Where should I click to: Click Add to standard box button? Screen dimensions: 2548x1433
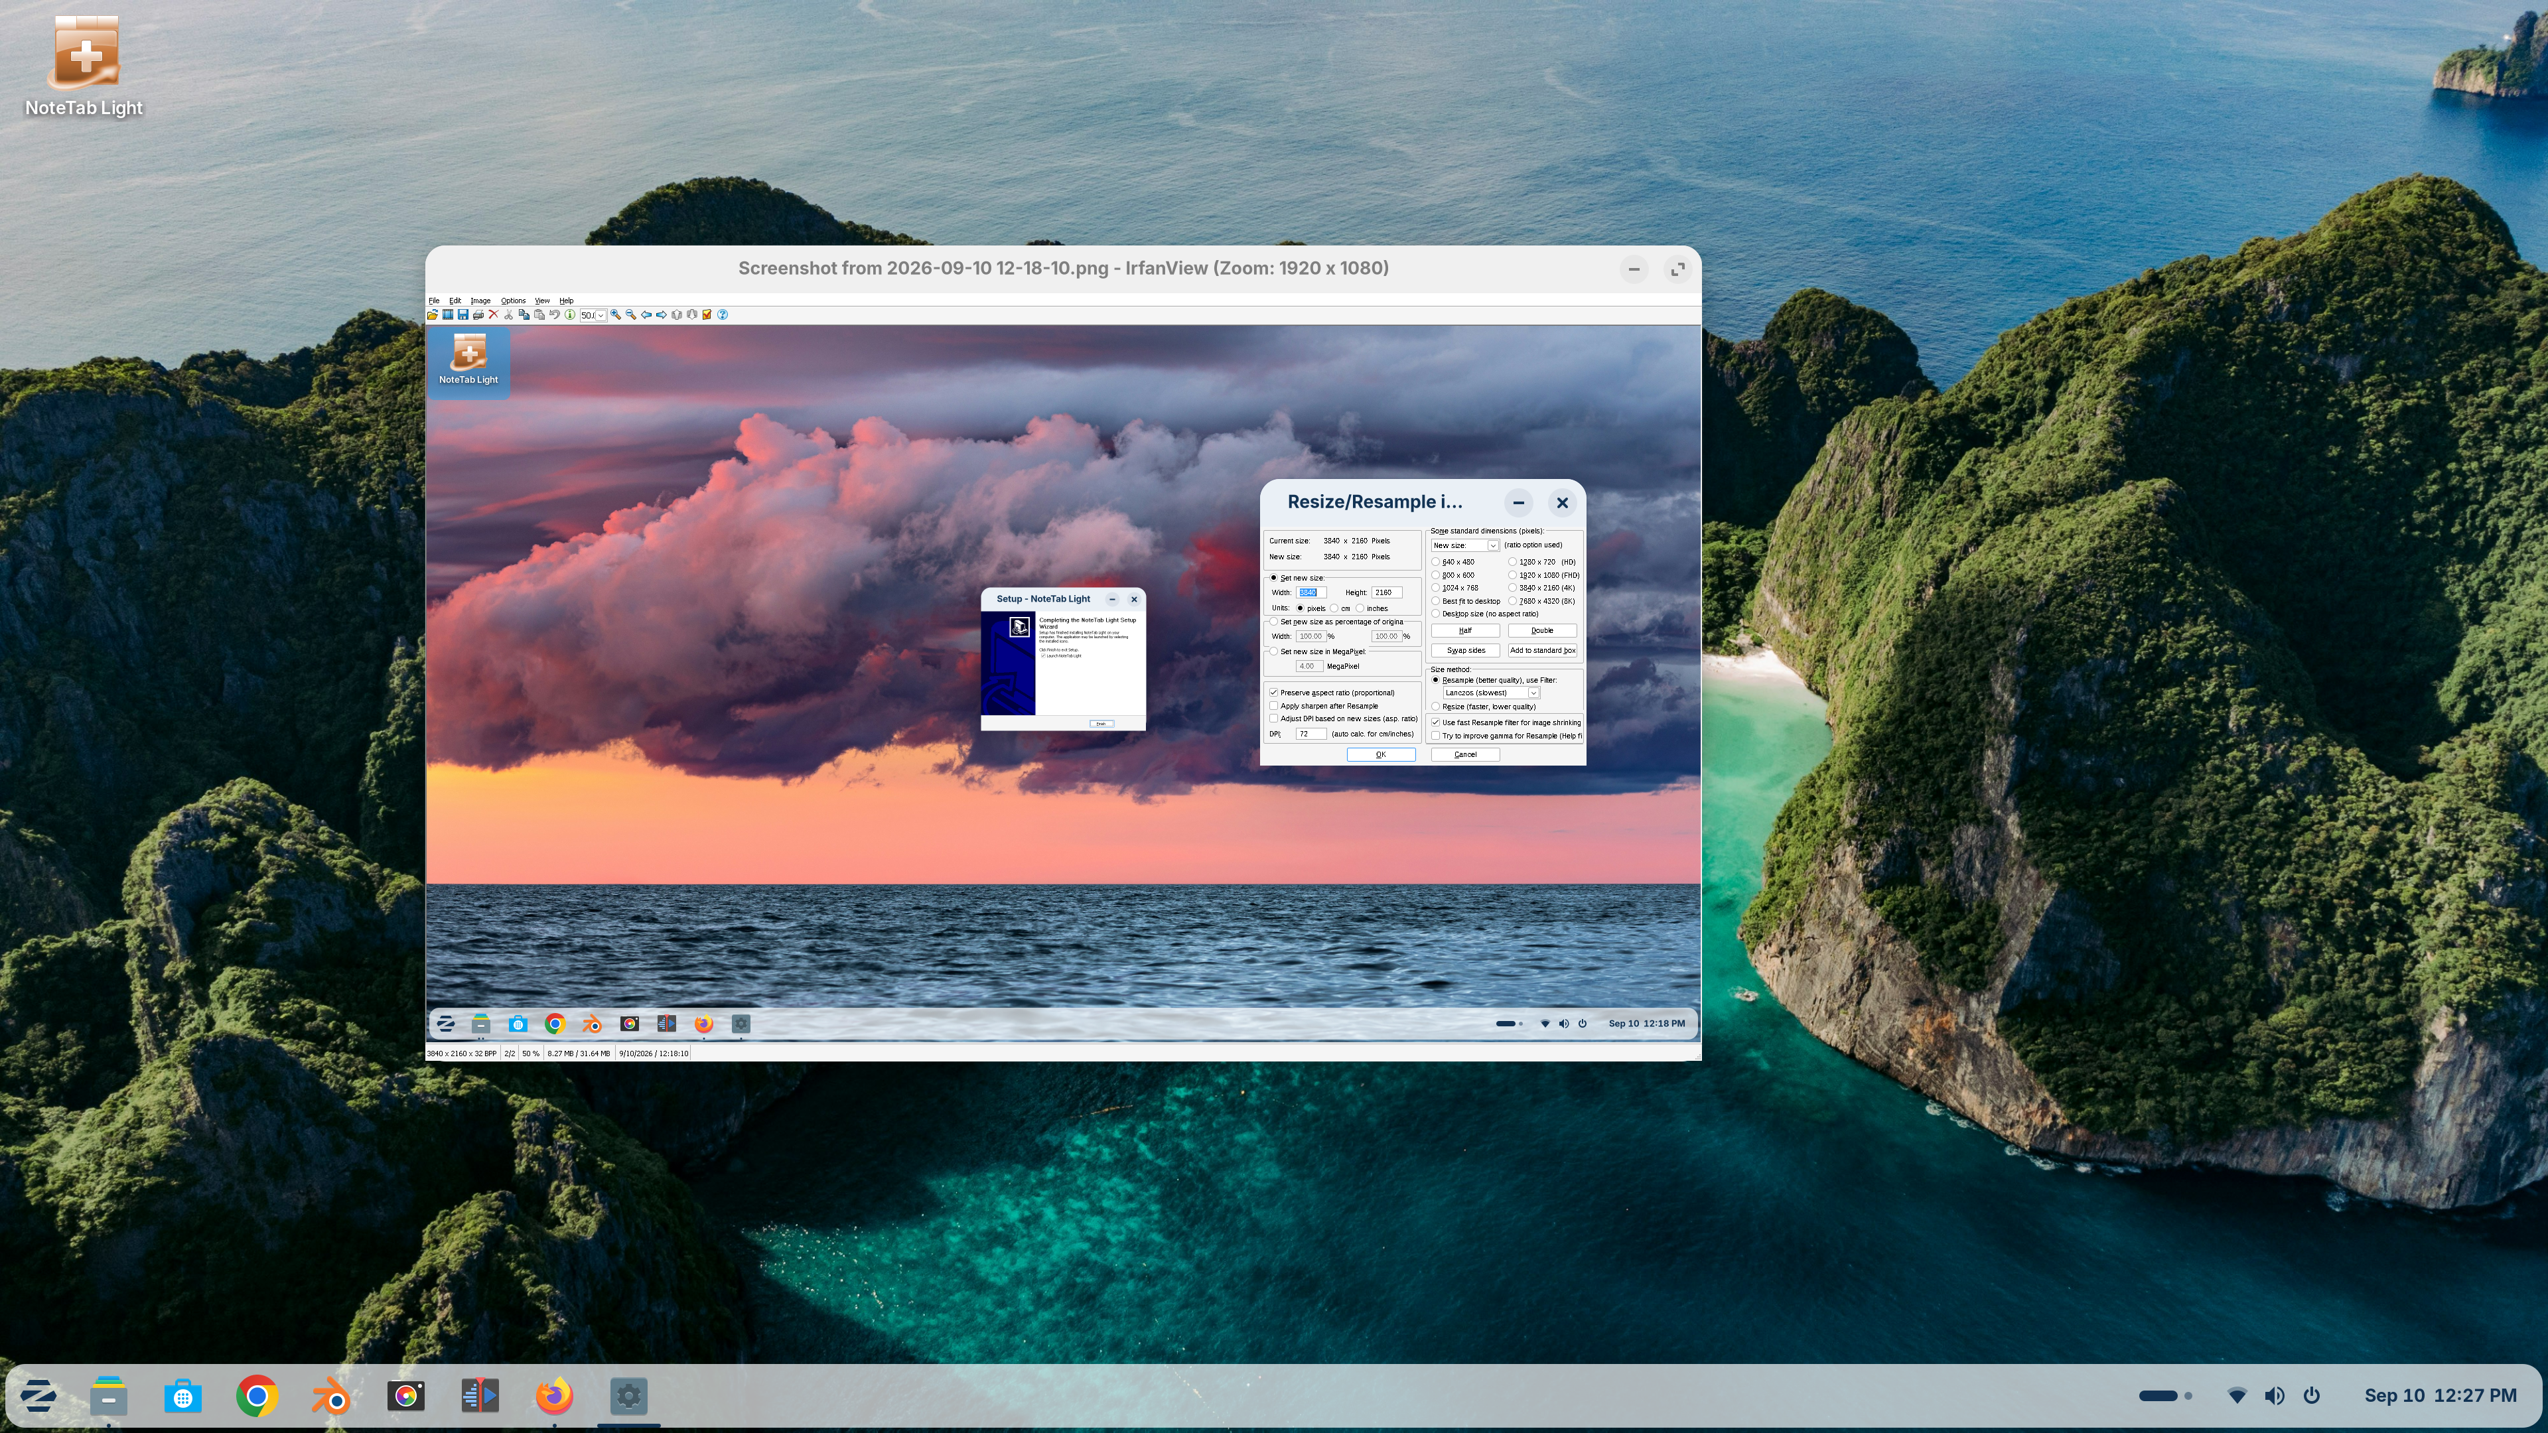[x=1543, y=651]
